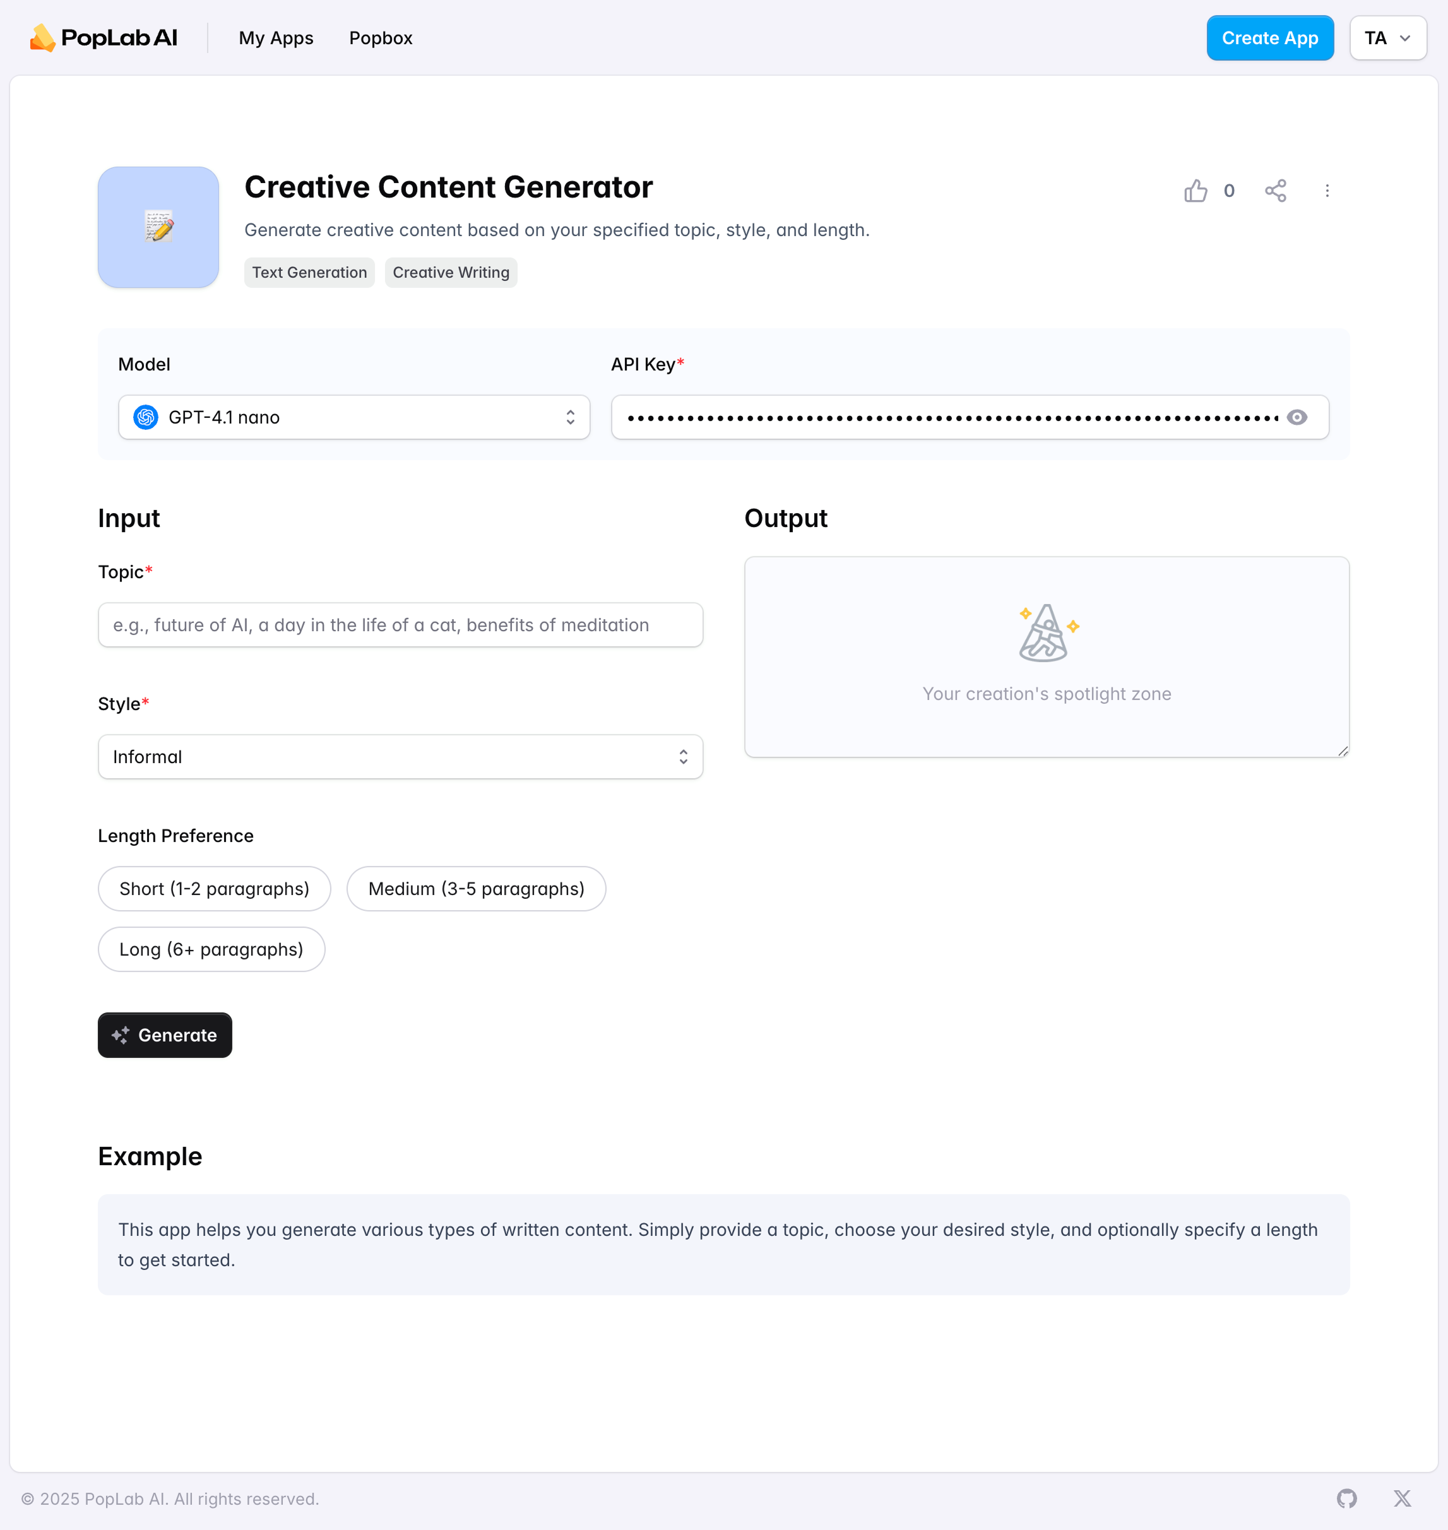
Task: Open the X social link in footer
Action: tap(1402, 1498)
